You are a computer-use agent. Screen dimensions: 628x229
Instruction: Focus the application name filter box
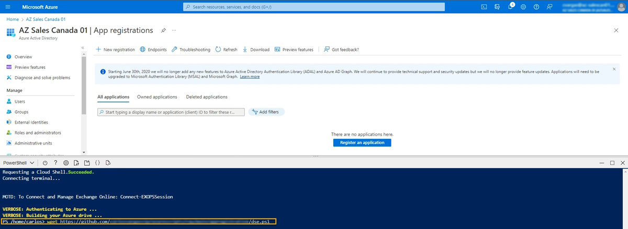(x=171, y=112)
